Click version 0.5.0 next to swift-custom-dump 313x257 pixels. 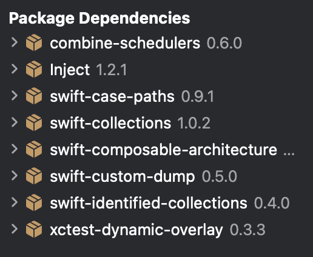coord(220,176)
